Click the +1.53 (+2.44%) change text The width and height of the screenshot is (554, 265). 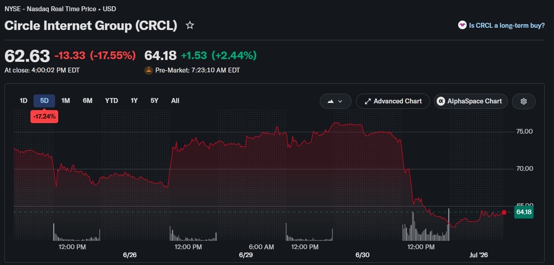point(219,56)
